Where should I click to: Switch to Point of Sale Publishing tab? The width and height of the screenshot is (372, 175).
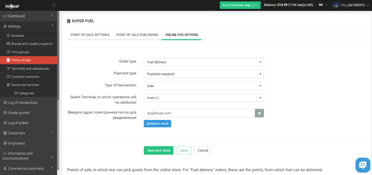(137, 35)
